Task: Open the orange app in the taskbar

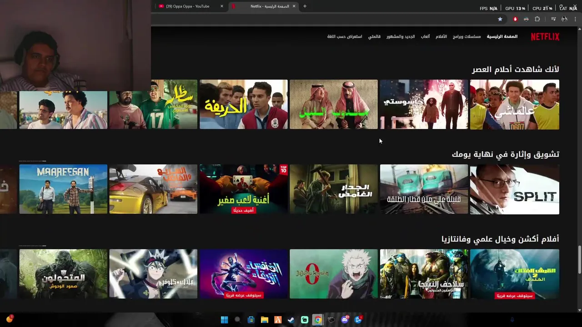Action: click(x=278, y=320)
